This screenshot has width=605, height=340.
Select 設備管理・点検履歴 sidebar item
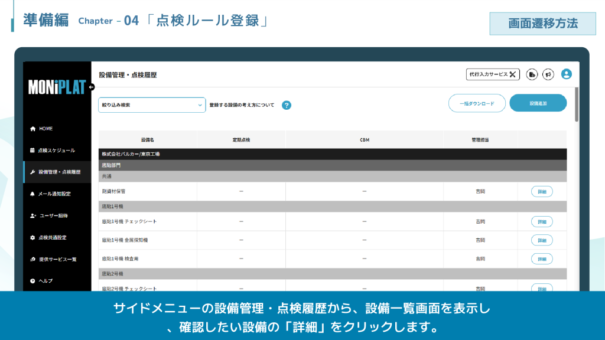point(59,172)
